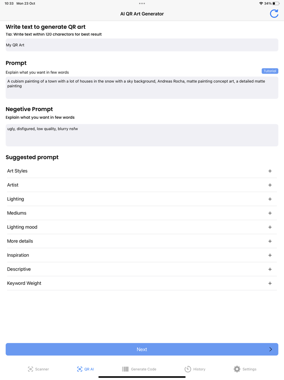Expand the Mediums prompt list
Screen dimensions: 284x380
point(270,213)
